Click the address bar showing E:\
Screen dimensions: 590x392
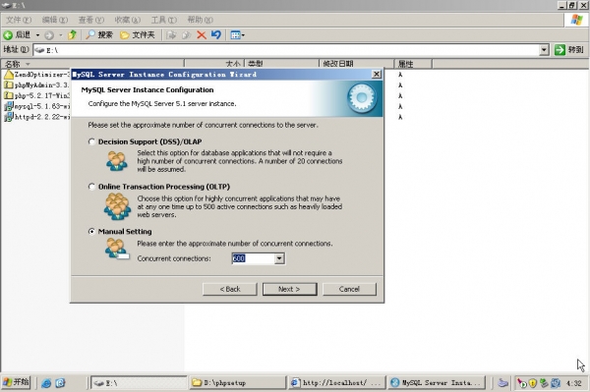[x=286, y=50]
